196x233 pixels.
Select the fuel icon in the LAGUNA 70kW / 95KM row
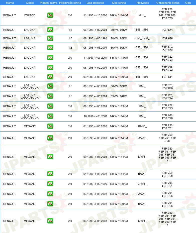[x=50, y=38]
